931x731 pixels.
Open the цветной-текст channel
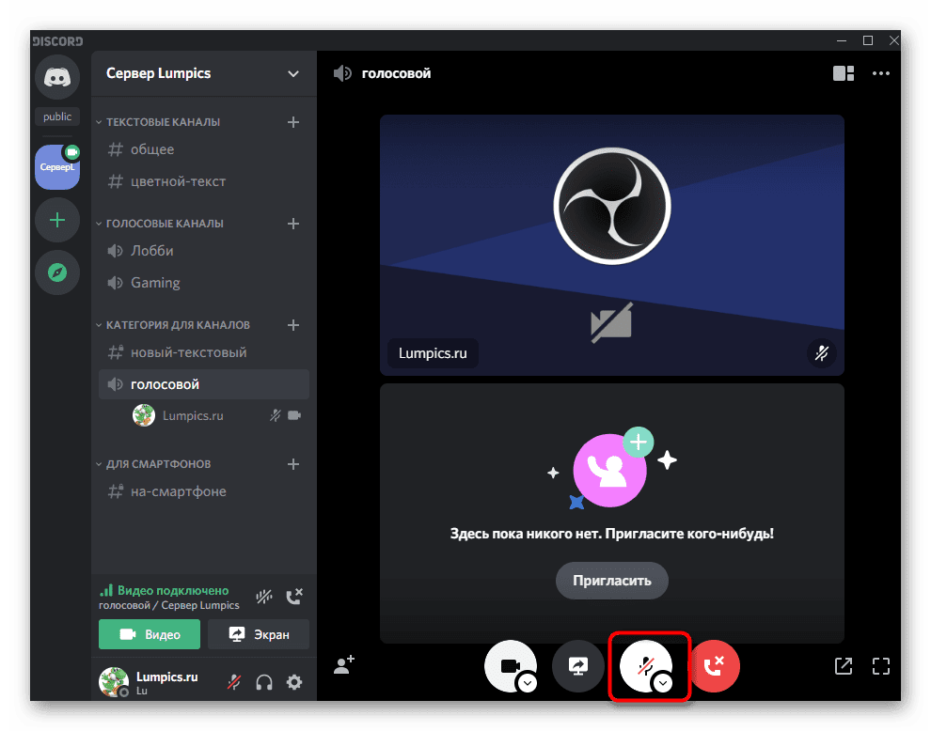click(x=204, y=181)
